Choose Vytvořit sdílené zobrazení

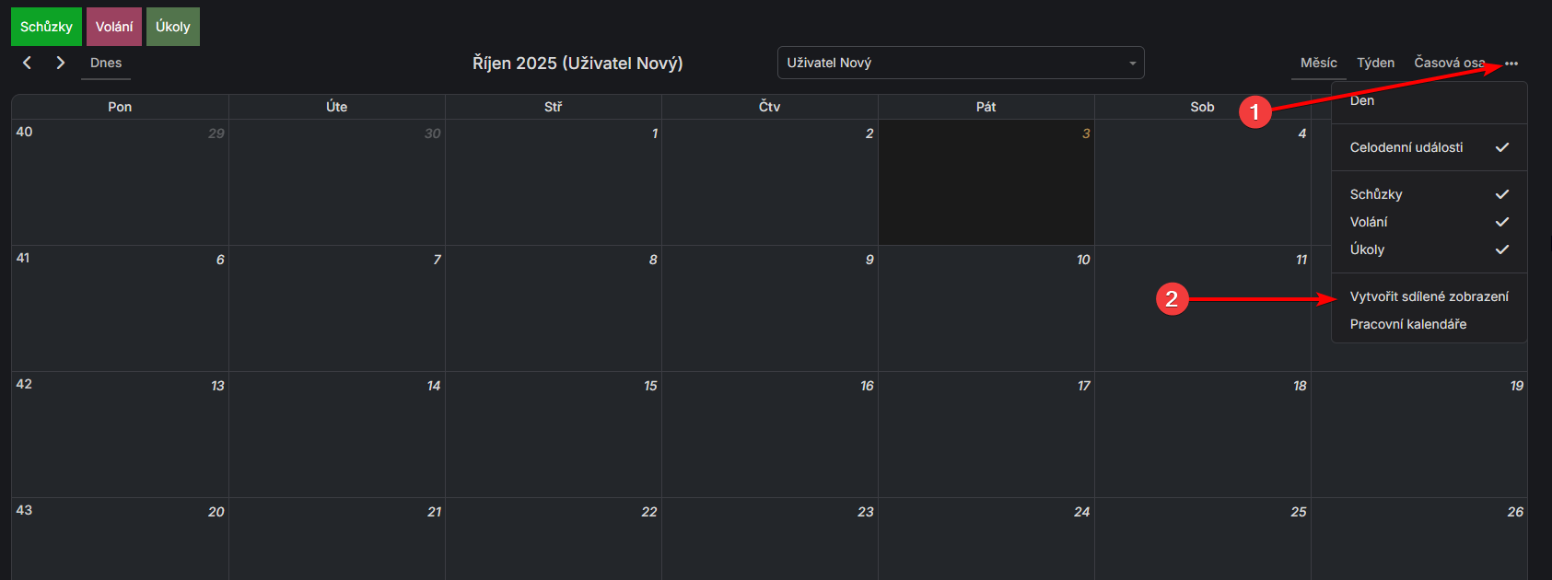pos(1429,296)
